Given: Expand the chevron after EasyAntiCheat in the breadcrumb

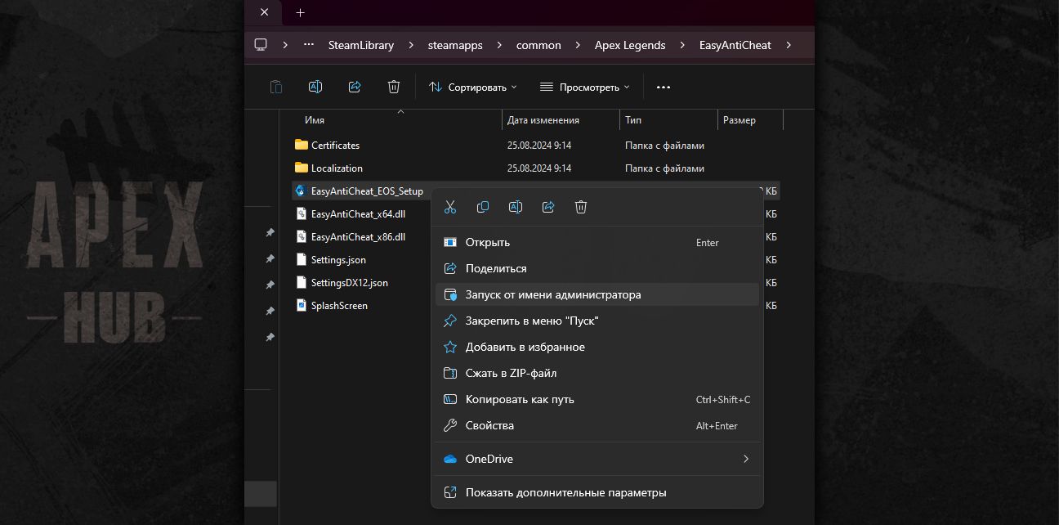Looking at the screenshot, I should point(788,45).
